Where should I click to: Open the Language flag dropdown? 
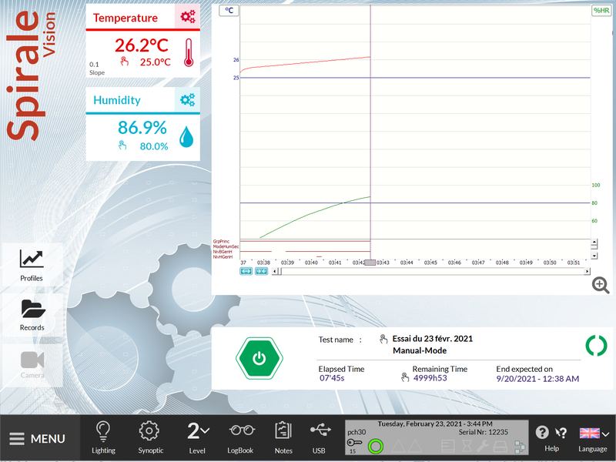[593, 434]
